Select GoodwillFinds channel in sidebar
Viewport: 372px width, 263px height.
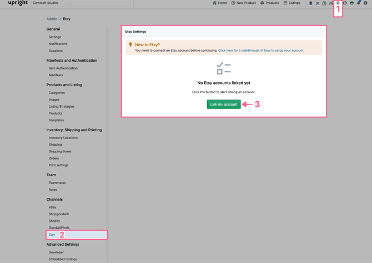(59, 228)
